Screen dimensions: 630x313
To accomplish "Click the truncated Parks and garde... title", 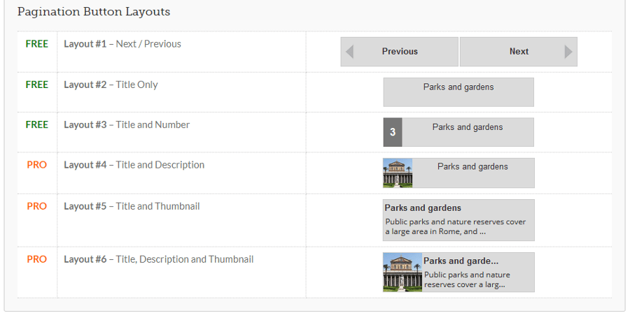I will coord(461,261).
